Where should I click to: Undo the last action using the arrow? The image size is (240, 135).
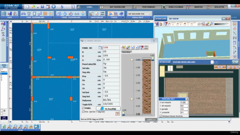tap(62, 7)
